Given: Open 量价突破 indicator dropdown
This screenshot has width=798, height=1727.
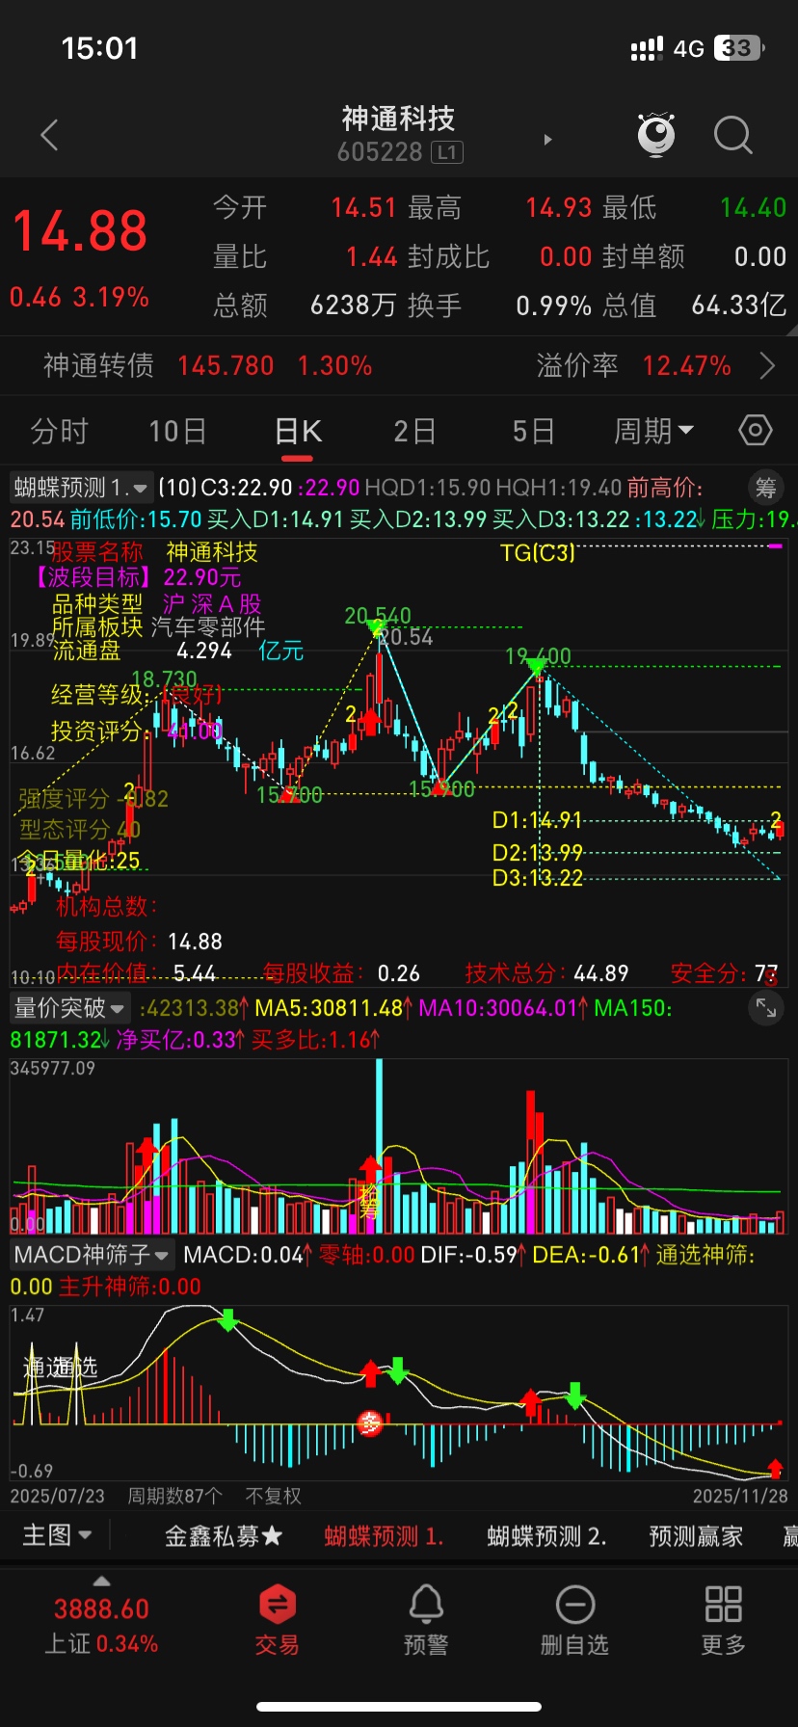Looking at the screenshot, I should tap(69, 1008).
